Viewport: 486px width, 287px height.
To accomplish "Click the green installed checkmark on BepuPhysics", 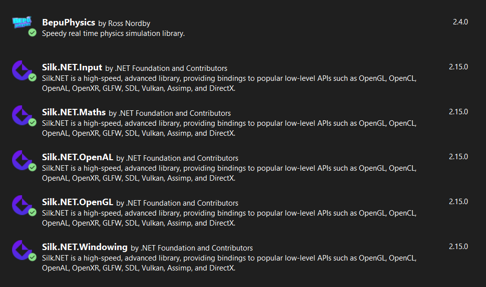I will pyautogui.click(x=33, y=33).
